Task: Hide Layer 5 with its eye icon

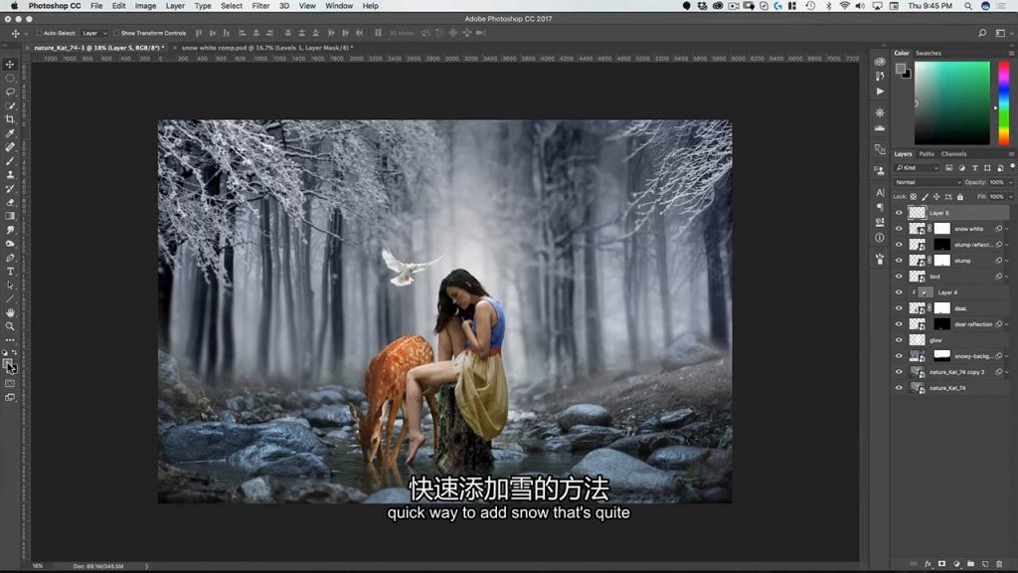Action: pyautogui.click(x=899, y=213)
